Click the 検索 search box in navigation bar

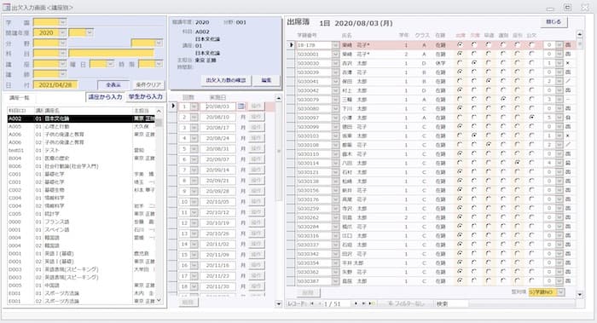451,304
